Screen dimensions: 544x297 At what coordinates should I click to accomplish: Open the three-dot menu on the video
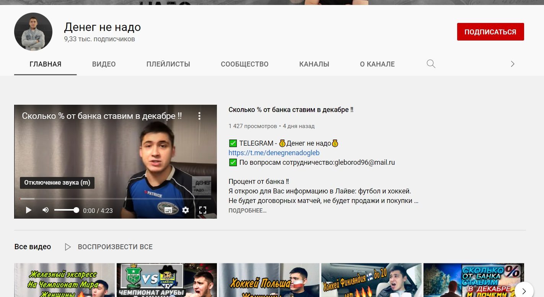point(199,116)
